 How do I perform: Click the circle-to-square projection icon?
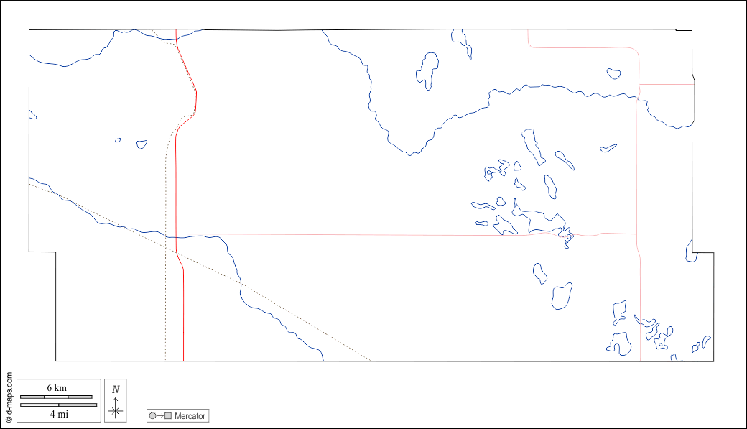[x=161, y=415]
